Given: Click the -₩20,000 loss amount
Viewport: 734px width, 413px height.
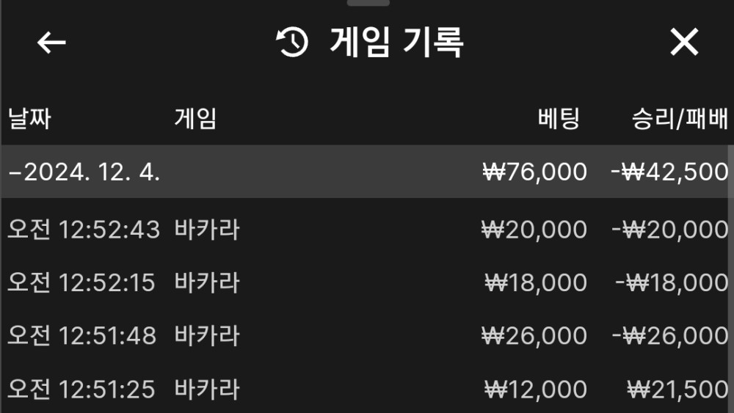Looking at the screenshot, I should 669,230.
